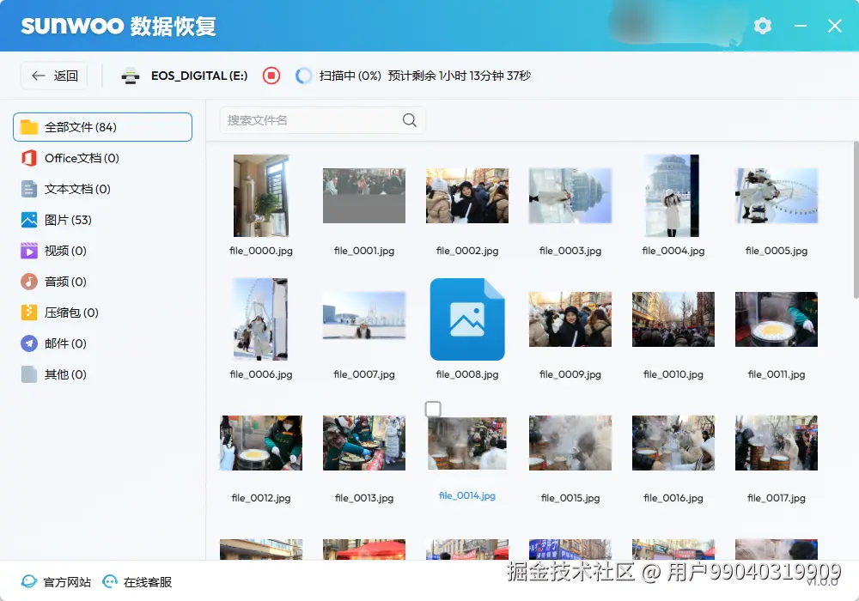
Task: Select 图片 (53) category
Action: tap(102, 220)
